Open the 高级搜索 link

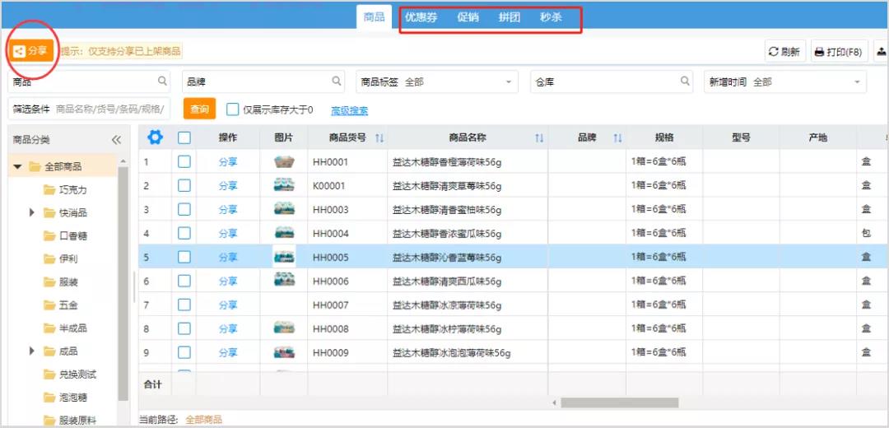[x=349, y=110]
